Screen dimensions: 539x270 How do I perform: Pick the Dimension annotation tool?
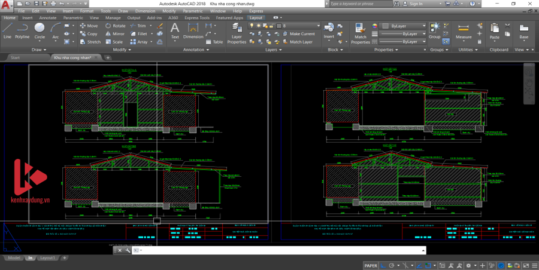(193, 30)
